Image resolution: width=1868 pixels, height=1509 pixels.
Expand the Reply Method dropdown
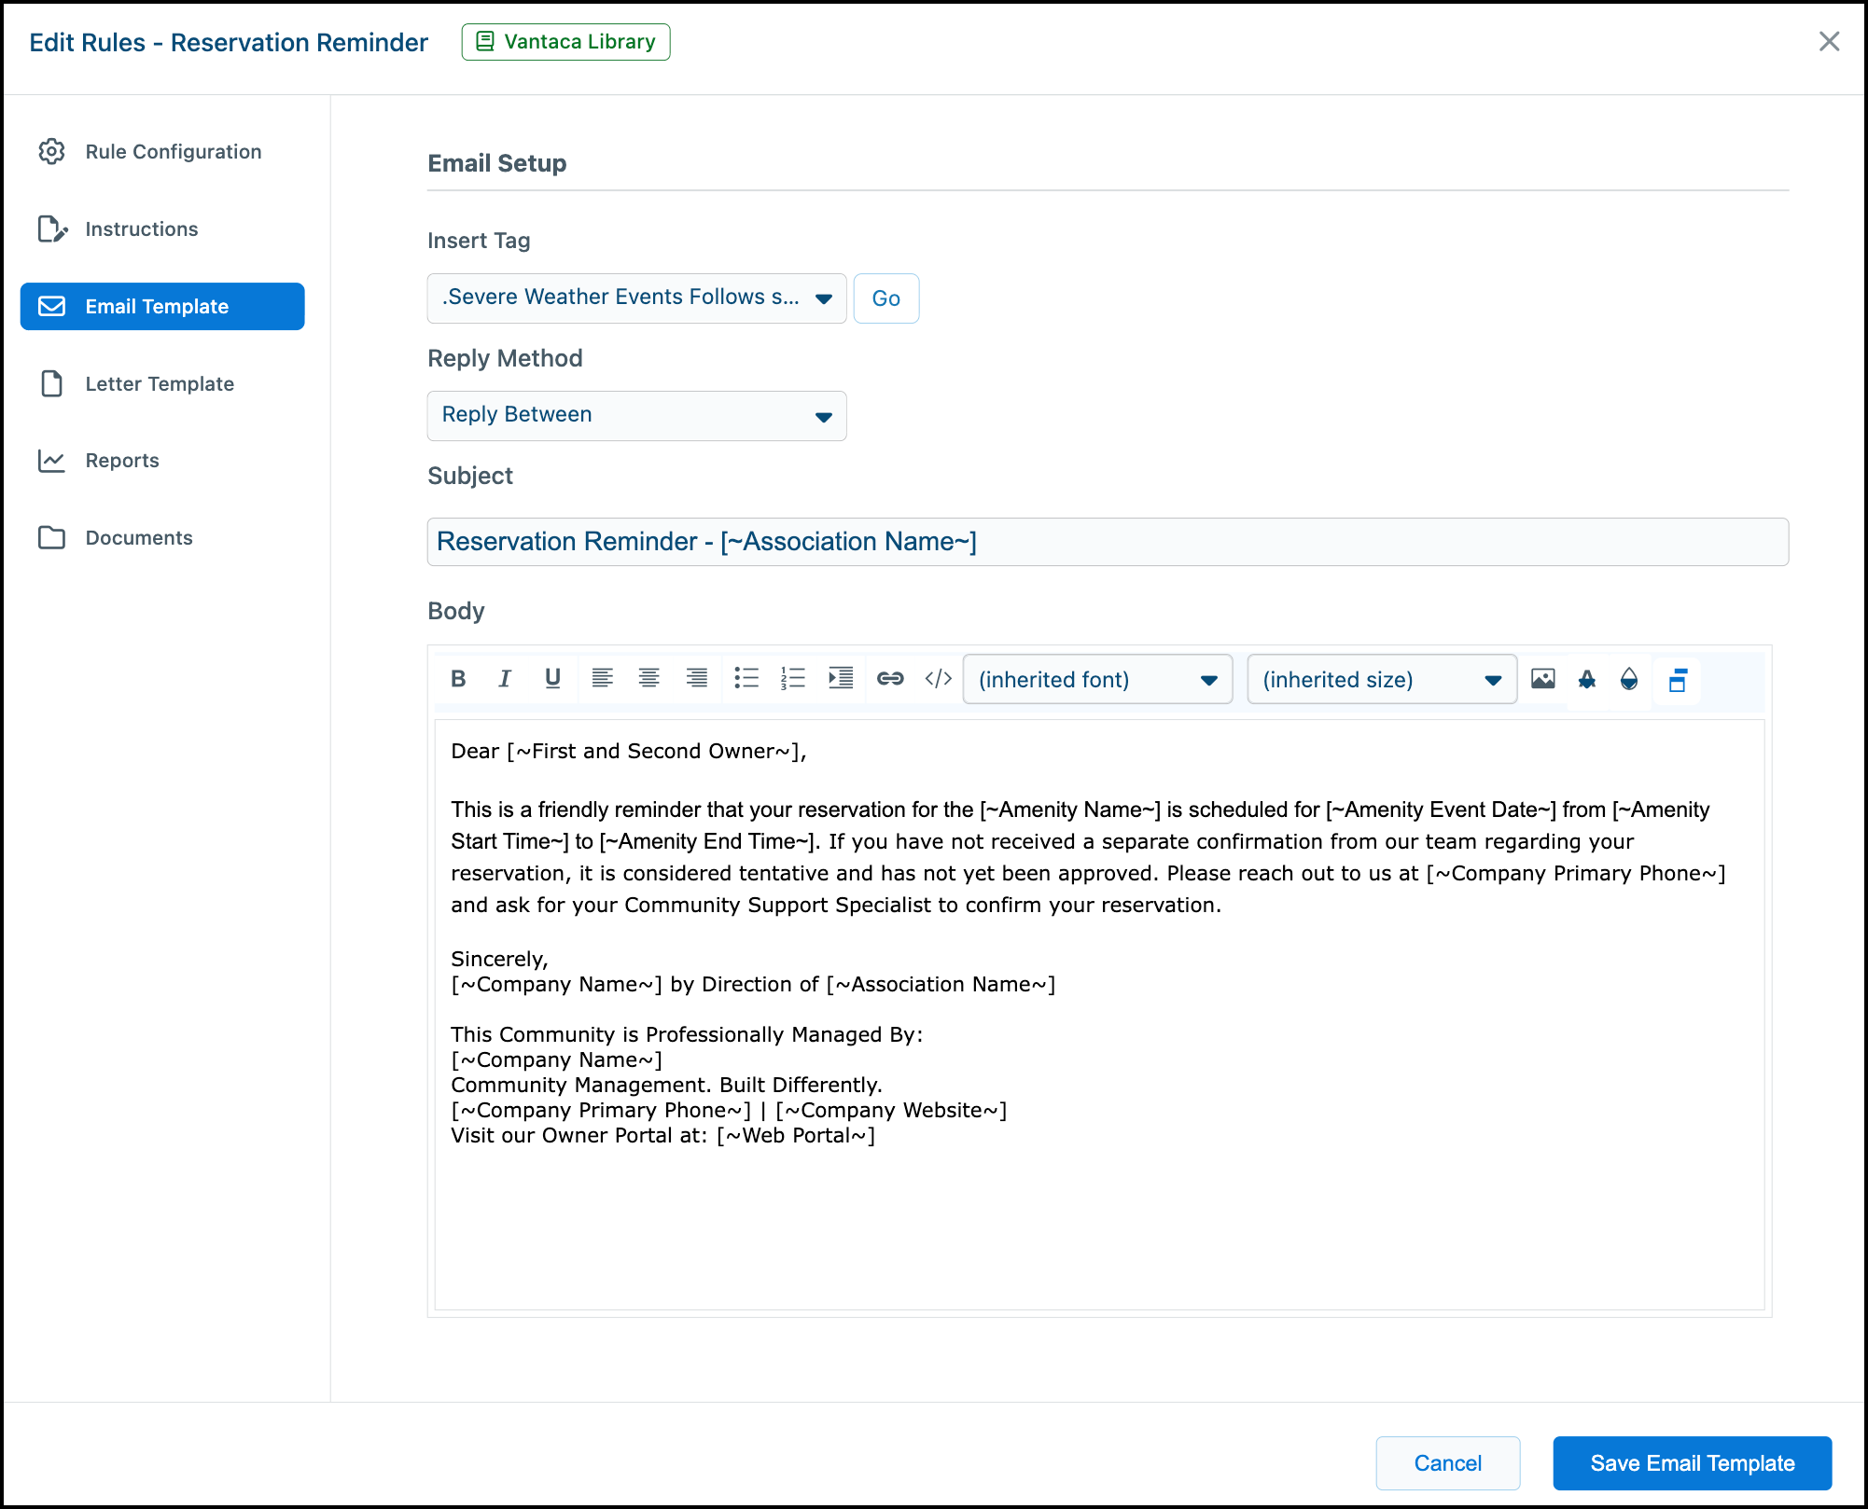pyautogui.click(x=636, y=416)
